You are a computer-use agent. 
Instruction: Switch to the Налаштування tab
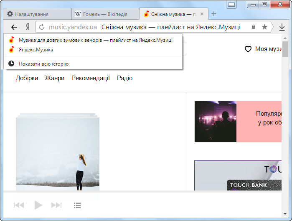37,14
